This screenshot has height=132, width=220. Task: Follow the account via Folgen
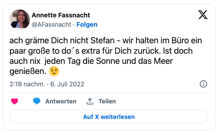point(87,25)
